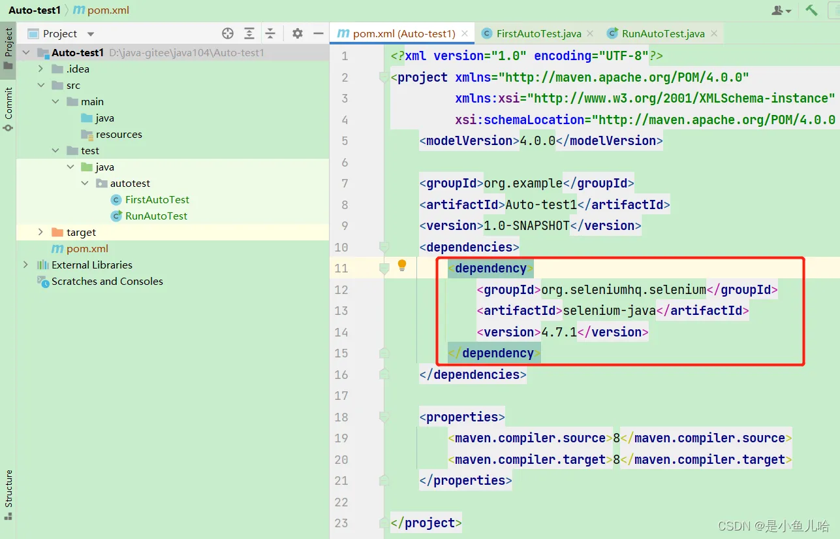Click Collapse All in Project toolbar

click(271, 33)
